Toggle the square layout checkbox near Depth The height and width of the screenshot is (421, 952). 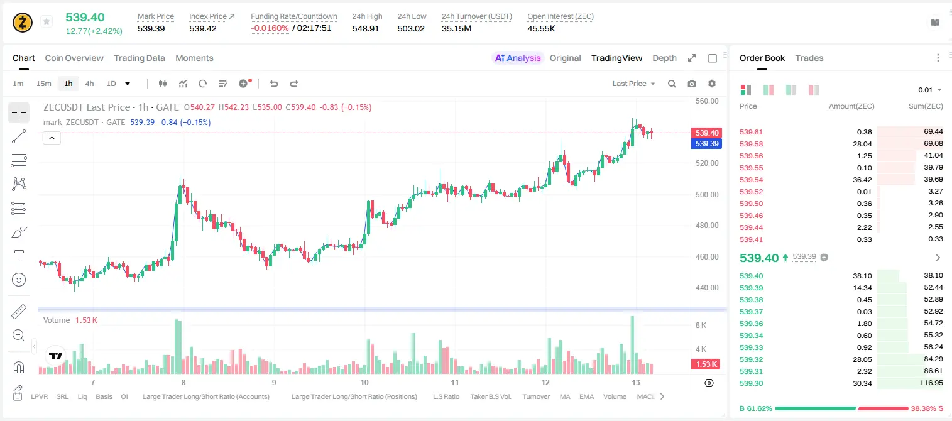coord(713,58)
